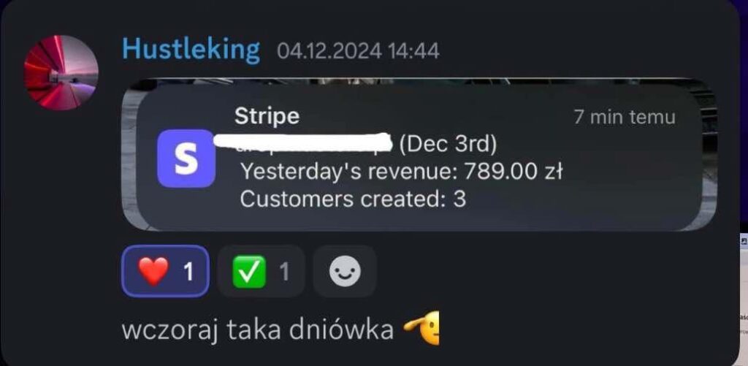Click the checkmark reaction's count number
Viewport: 748px width, 366px height.
[x=284, y=272]
